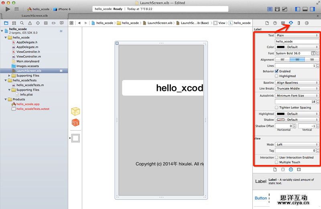The height and width of the screenshot is (209, 321).
Task: Check User Interaction Enabled
Action: 277,157
